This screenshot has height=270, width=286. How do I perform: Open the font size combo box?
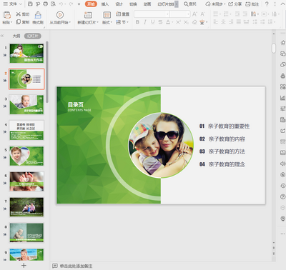click(x=180, y=14)
